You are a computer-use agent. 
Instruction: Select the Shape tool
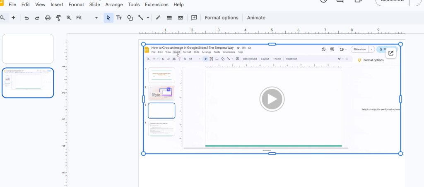[130, 18]
